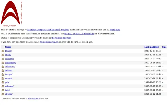Click the folder icon beside debian-cd/

pos(3,67)
